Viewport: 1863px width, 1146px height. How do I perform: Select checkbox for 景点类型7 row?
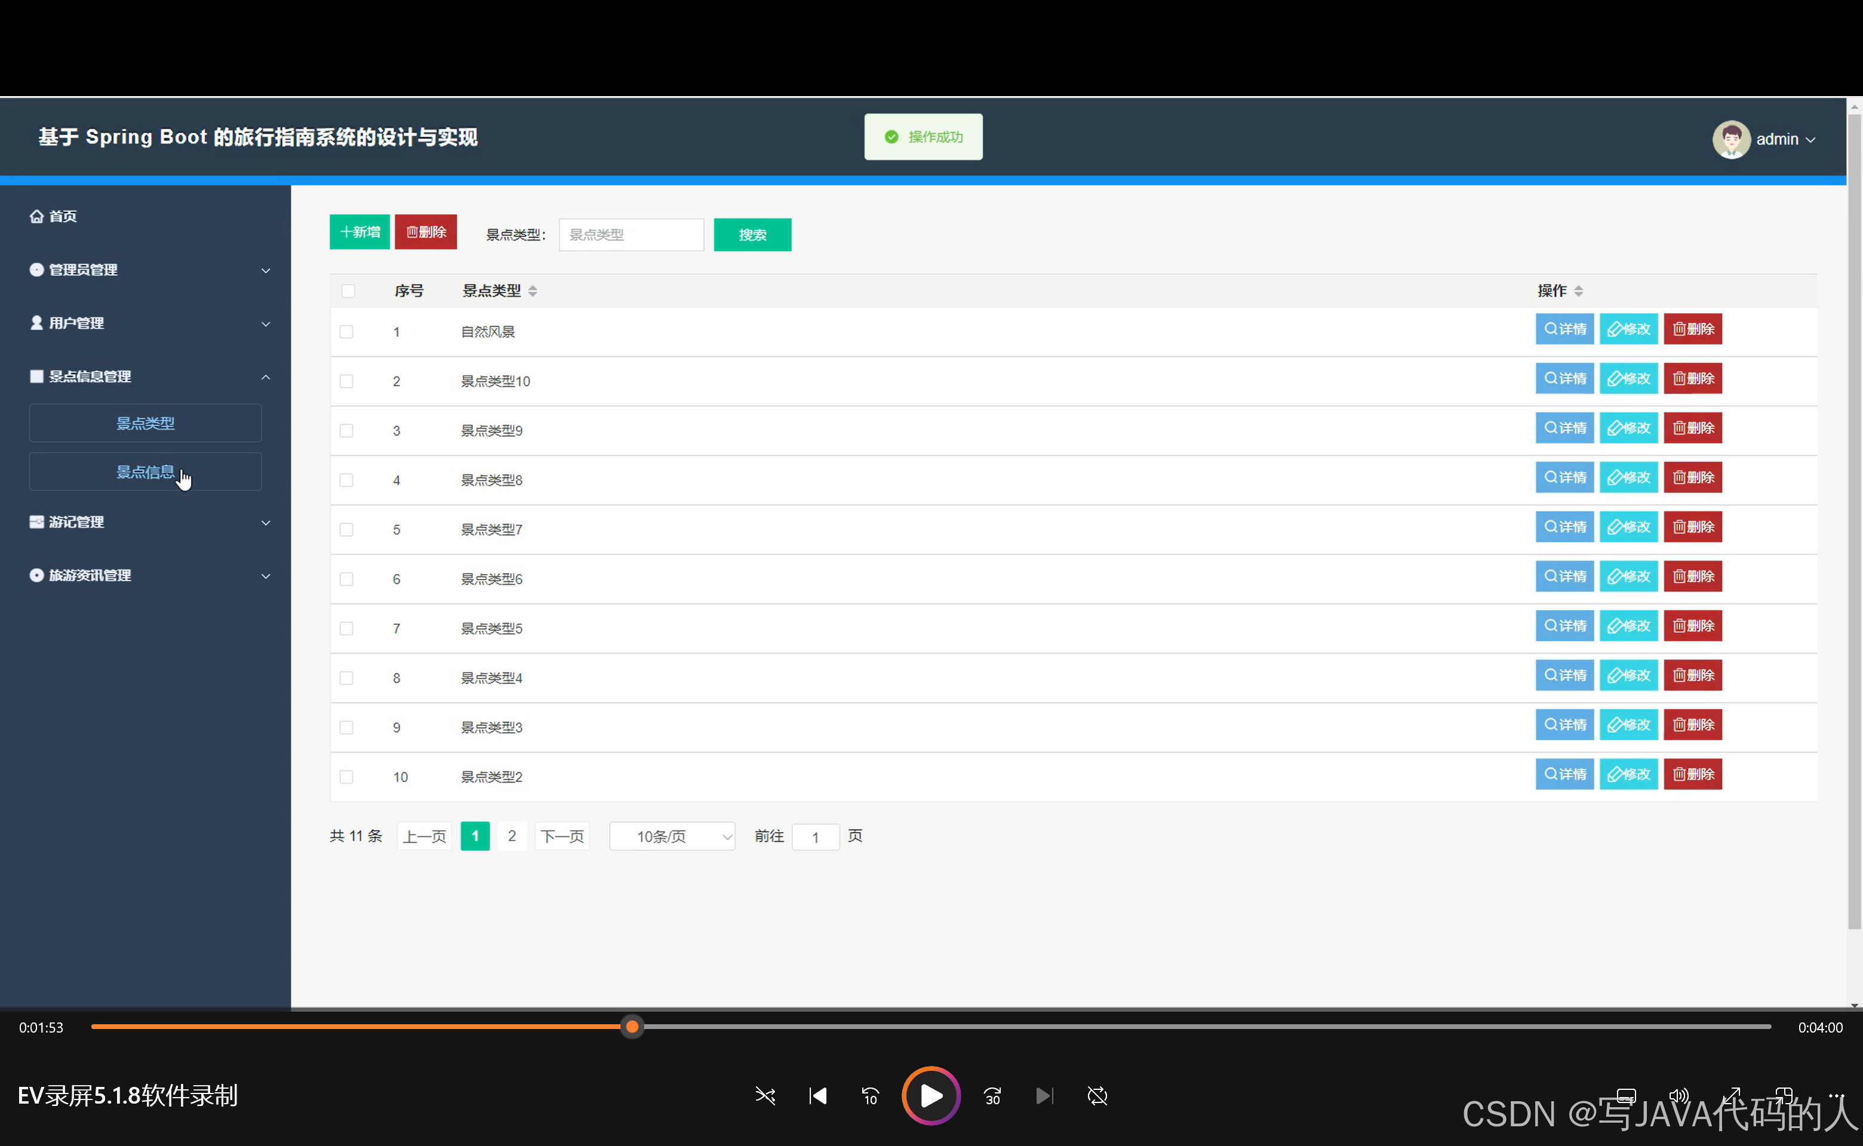click(346, 530)
